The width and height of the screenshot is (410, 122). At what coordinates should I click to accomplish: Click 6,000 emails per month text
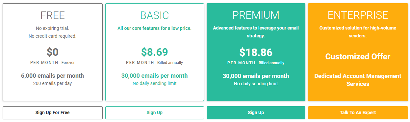pos(53,76)
